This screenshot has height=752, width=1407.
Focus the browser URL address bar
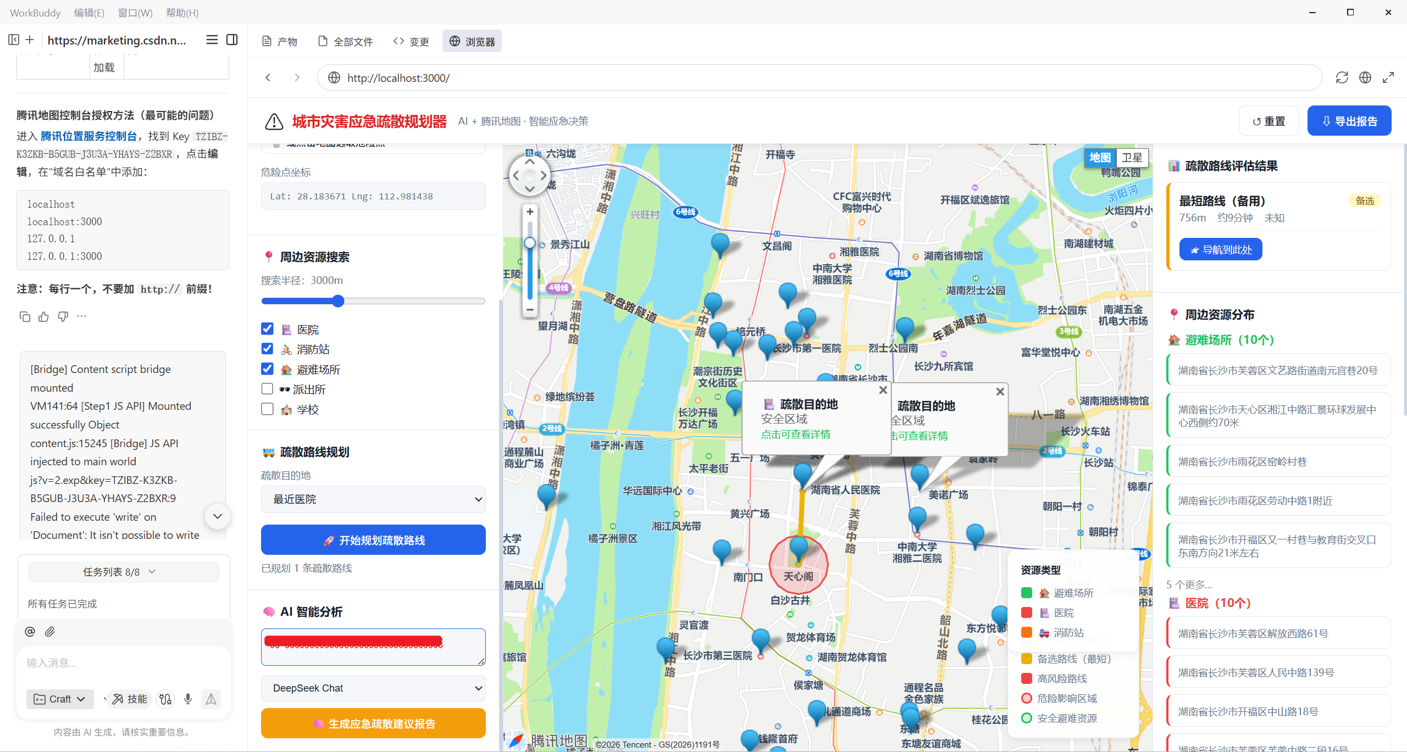(819, 77)
